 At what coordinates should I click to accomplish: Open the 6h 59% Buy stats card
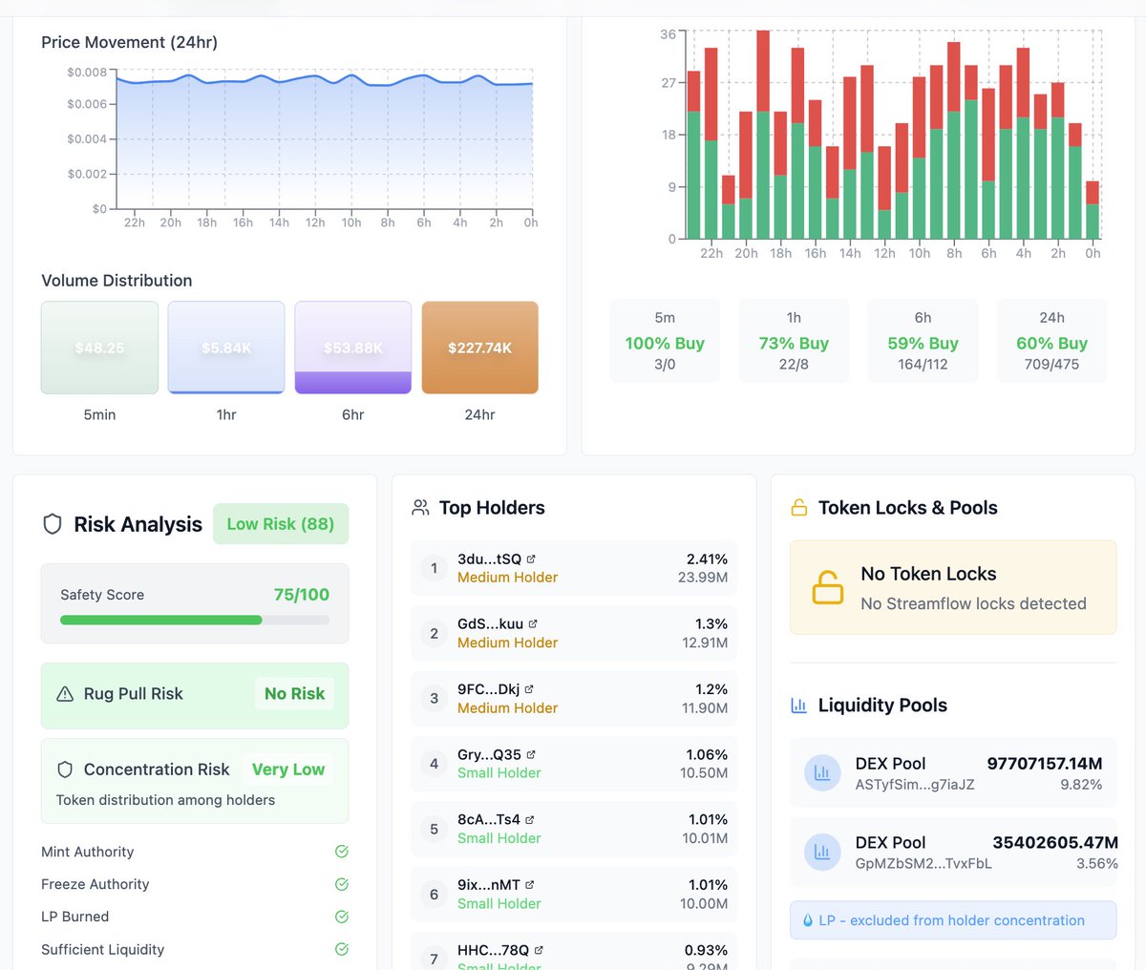923,341
